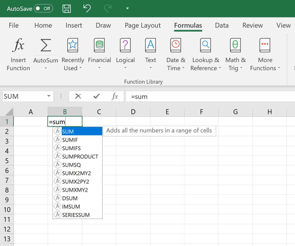Click the Insert Function fx ribbon icon
The image size is (295, 246).
[18, 46]
